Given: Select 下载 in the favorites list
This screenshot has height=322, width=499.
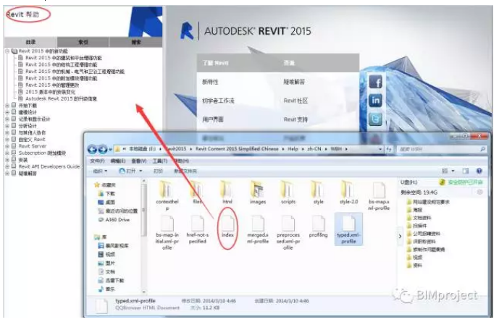Looking at the screenshot, I should pos(106,193).
